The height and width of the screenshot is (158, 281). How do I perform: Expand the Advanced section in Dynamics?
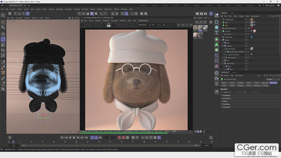pos(226,107)
